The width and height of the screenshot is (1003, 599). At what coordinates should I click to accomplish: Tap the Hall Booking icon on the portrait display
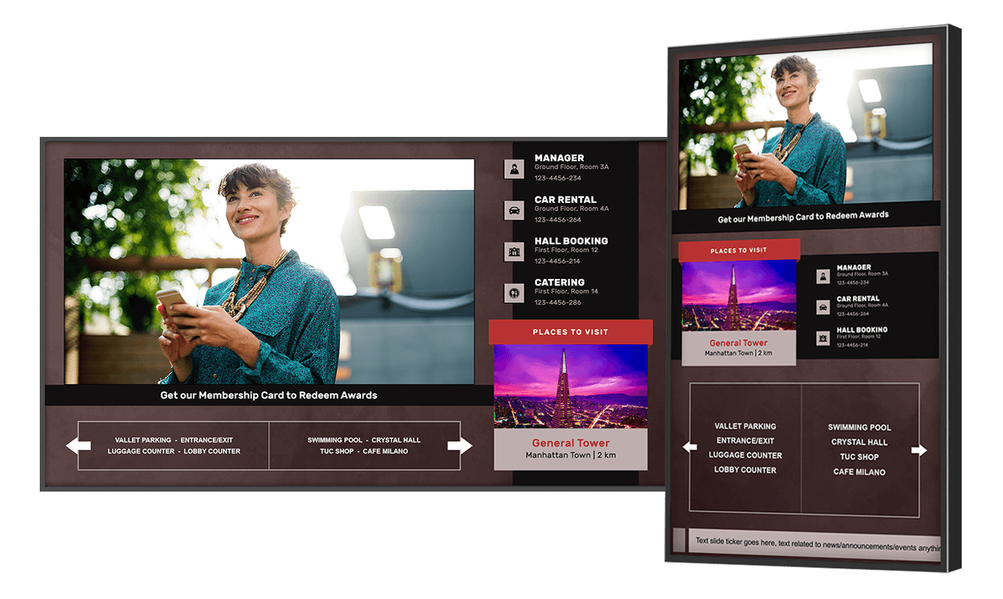pos(823,339)
